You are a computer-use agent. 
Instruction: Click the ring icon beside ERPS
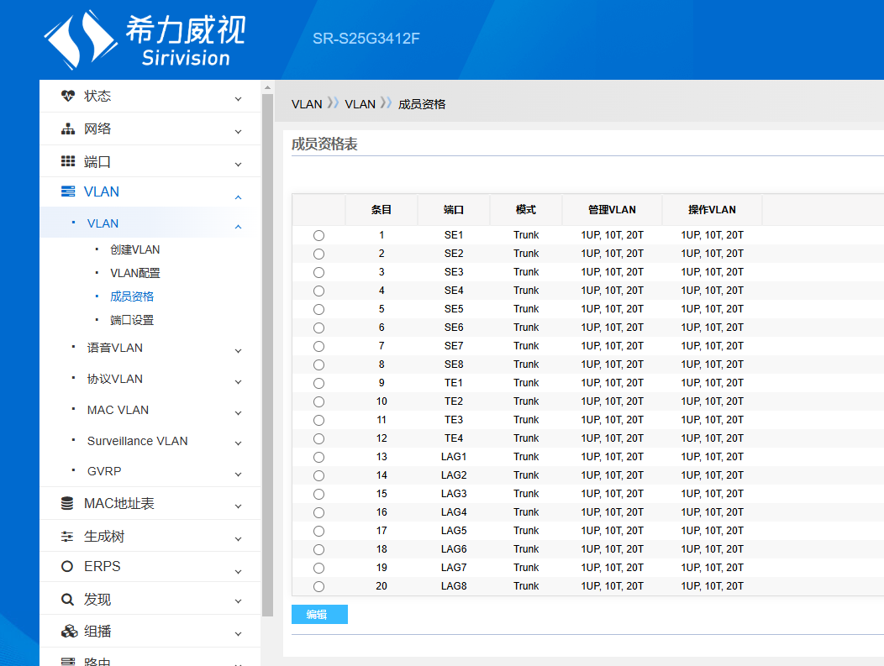(x=68, y=567)
